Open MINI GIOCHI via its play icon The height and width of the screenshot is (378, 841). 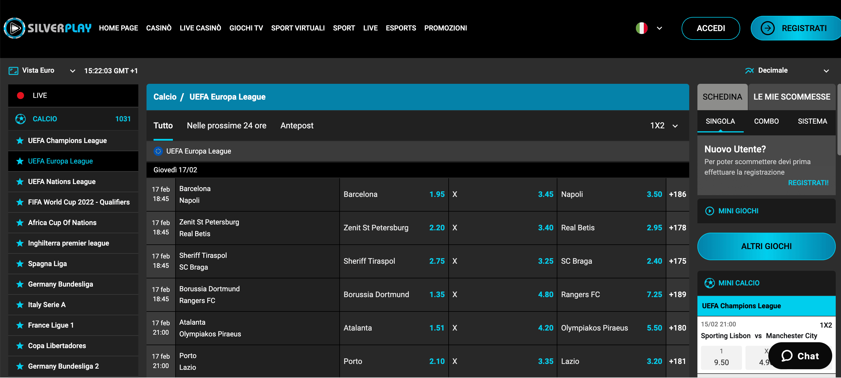pos(710,211)
